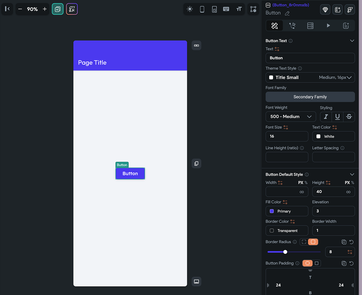Screen dimensions: 362x295
Task: Open the Primary fill color swatch
Action: point(272,211)
